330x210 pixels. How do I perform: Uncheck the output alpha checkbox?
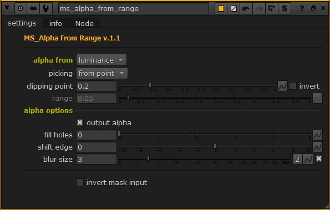tap(80, 122)
